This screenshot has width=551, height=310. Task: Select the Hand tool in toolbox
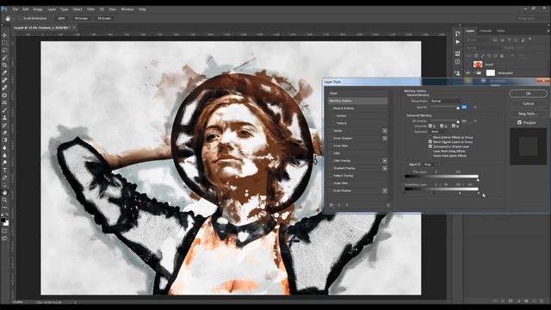click(4, 192)
